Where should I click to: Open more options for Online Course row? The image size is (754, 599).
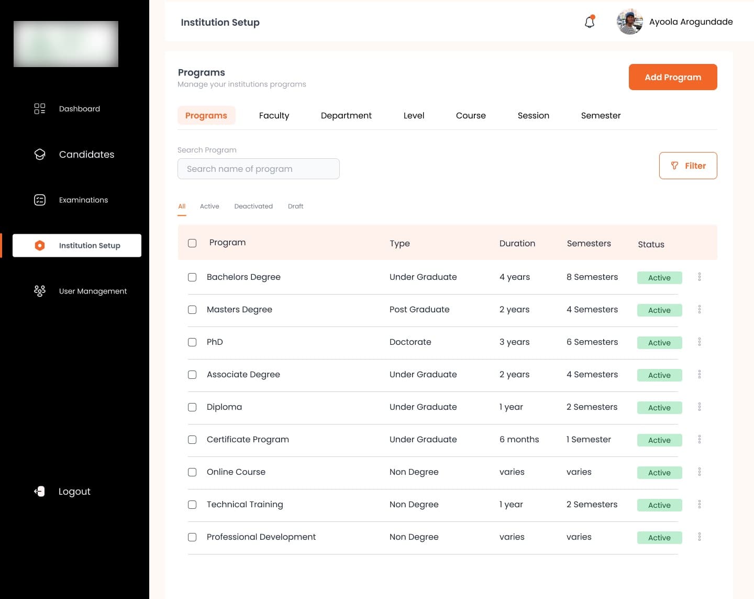(700, 472)
